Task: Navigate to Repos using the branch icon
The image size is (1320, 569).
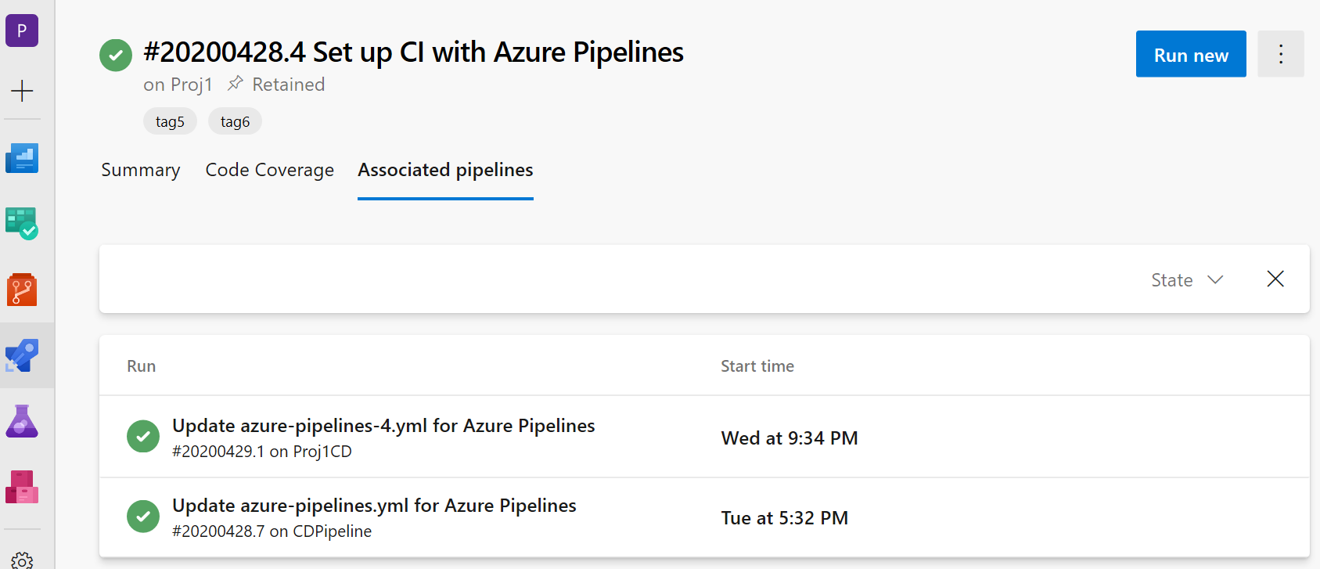Action: tap(22, 290)
